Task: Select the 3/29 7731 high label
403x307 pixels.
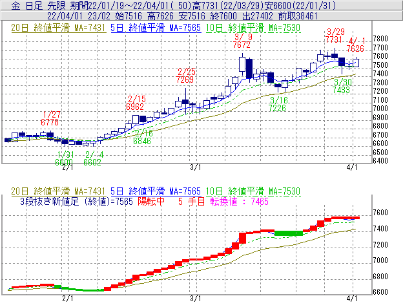Action: tap(334, 36)
